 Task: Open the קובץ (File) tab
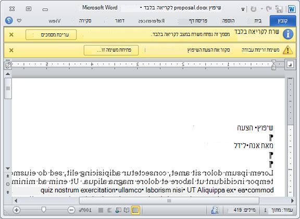tap(283, 21)
